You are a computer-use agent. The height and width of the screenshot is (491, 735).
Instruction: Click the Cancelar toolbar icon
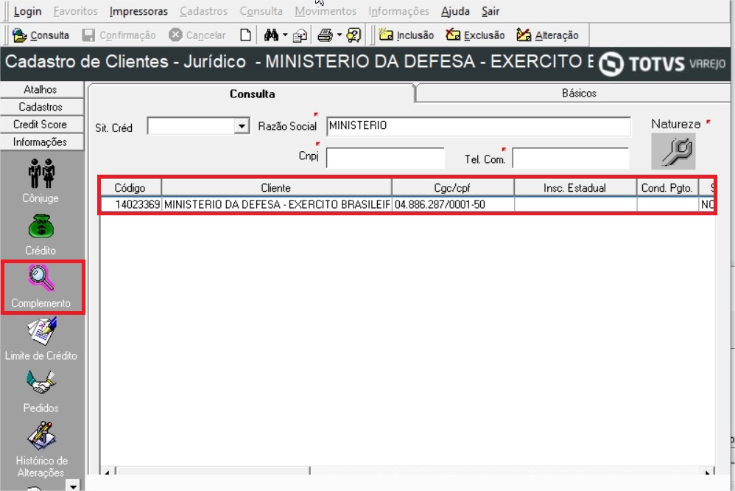(x=175, y=35)
